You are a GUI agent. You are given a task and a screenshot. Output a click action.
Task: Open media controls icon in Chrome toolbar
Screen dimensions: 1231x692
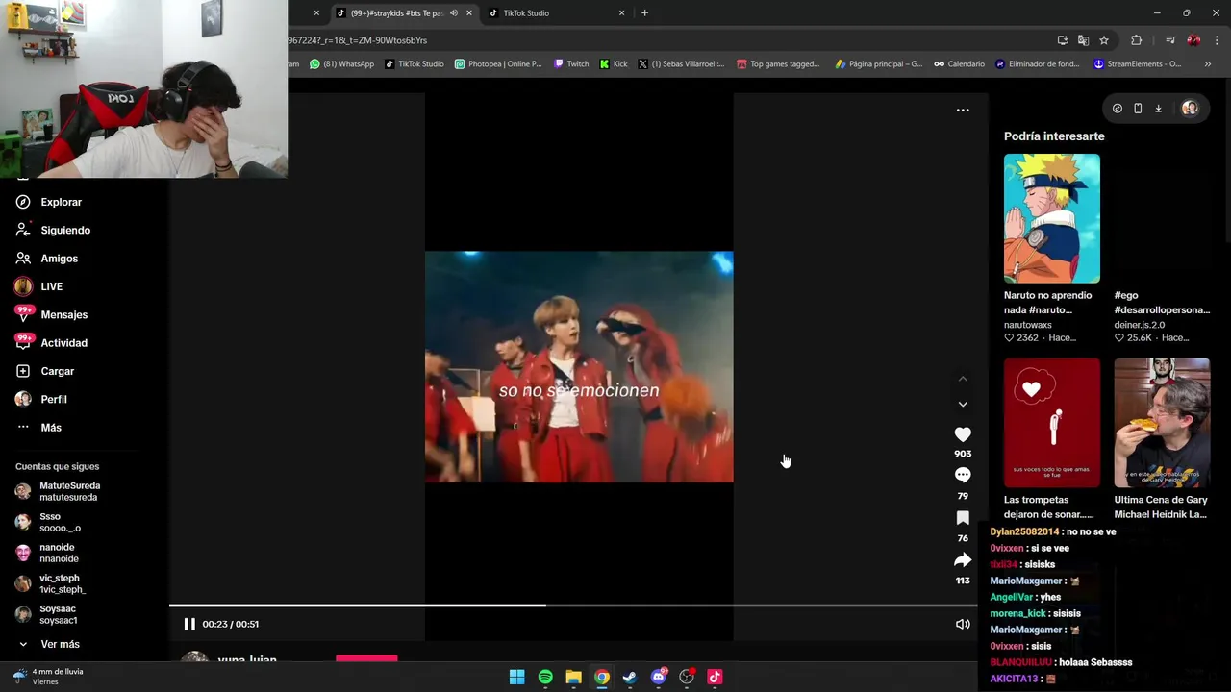click(1170, 40)
